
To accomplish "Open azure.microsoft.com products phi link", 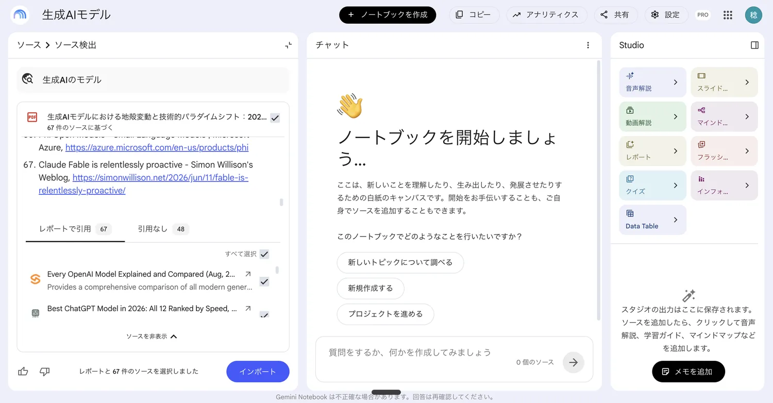I will (157, 147).
